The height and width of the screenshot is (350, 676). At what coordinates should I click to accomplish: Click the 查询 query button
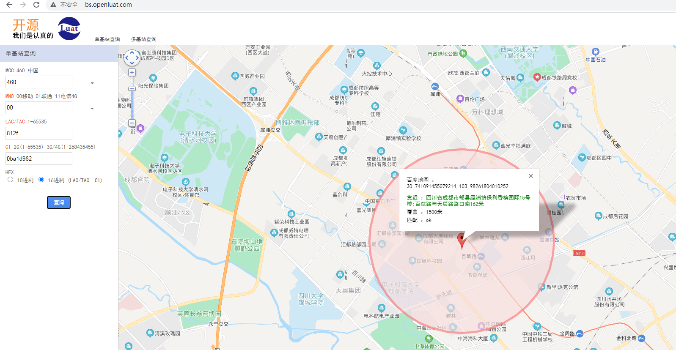tap(59, 202)
